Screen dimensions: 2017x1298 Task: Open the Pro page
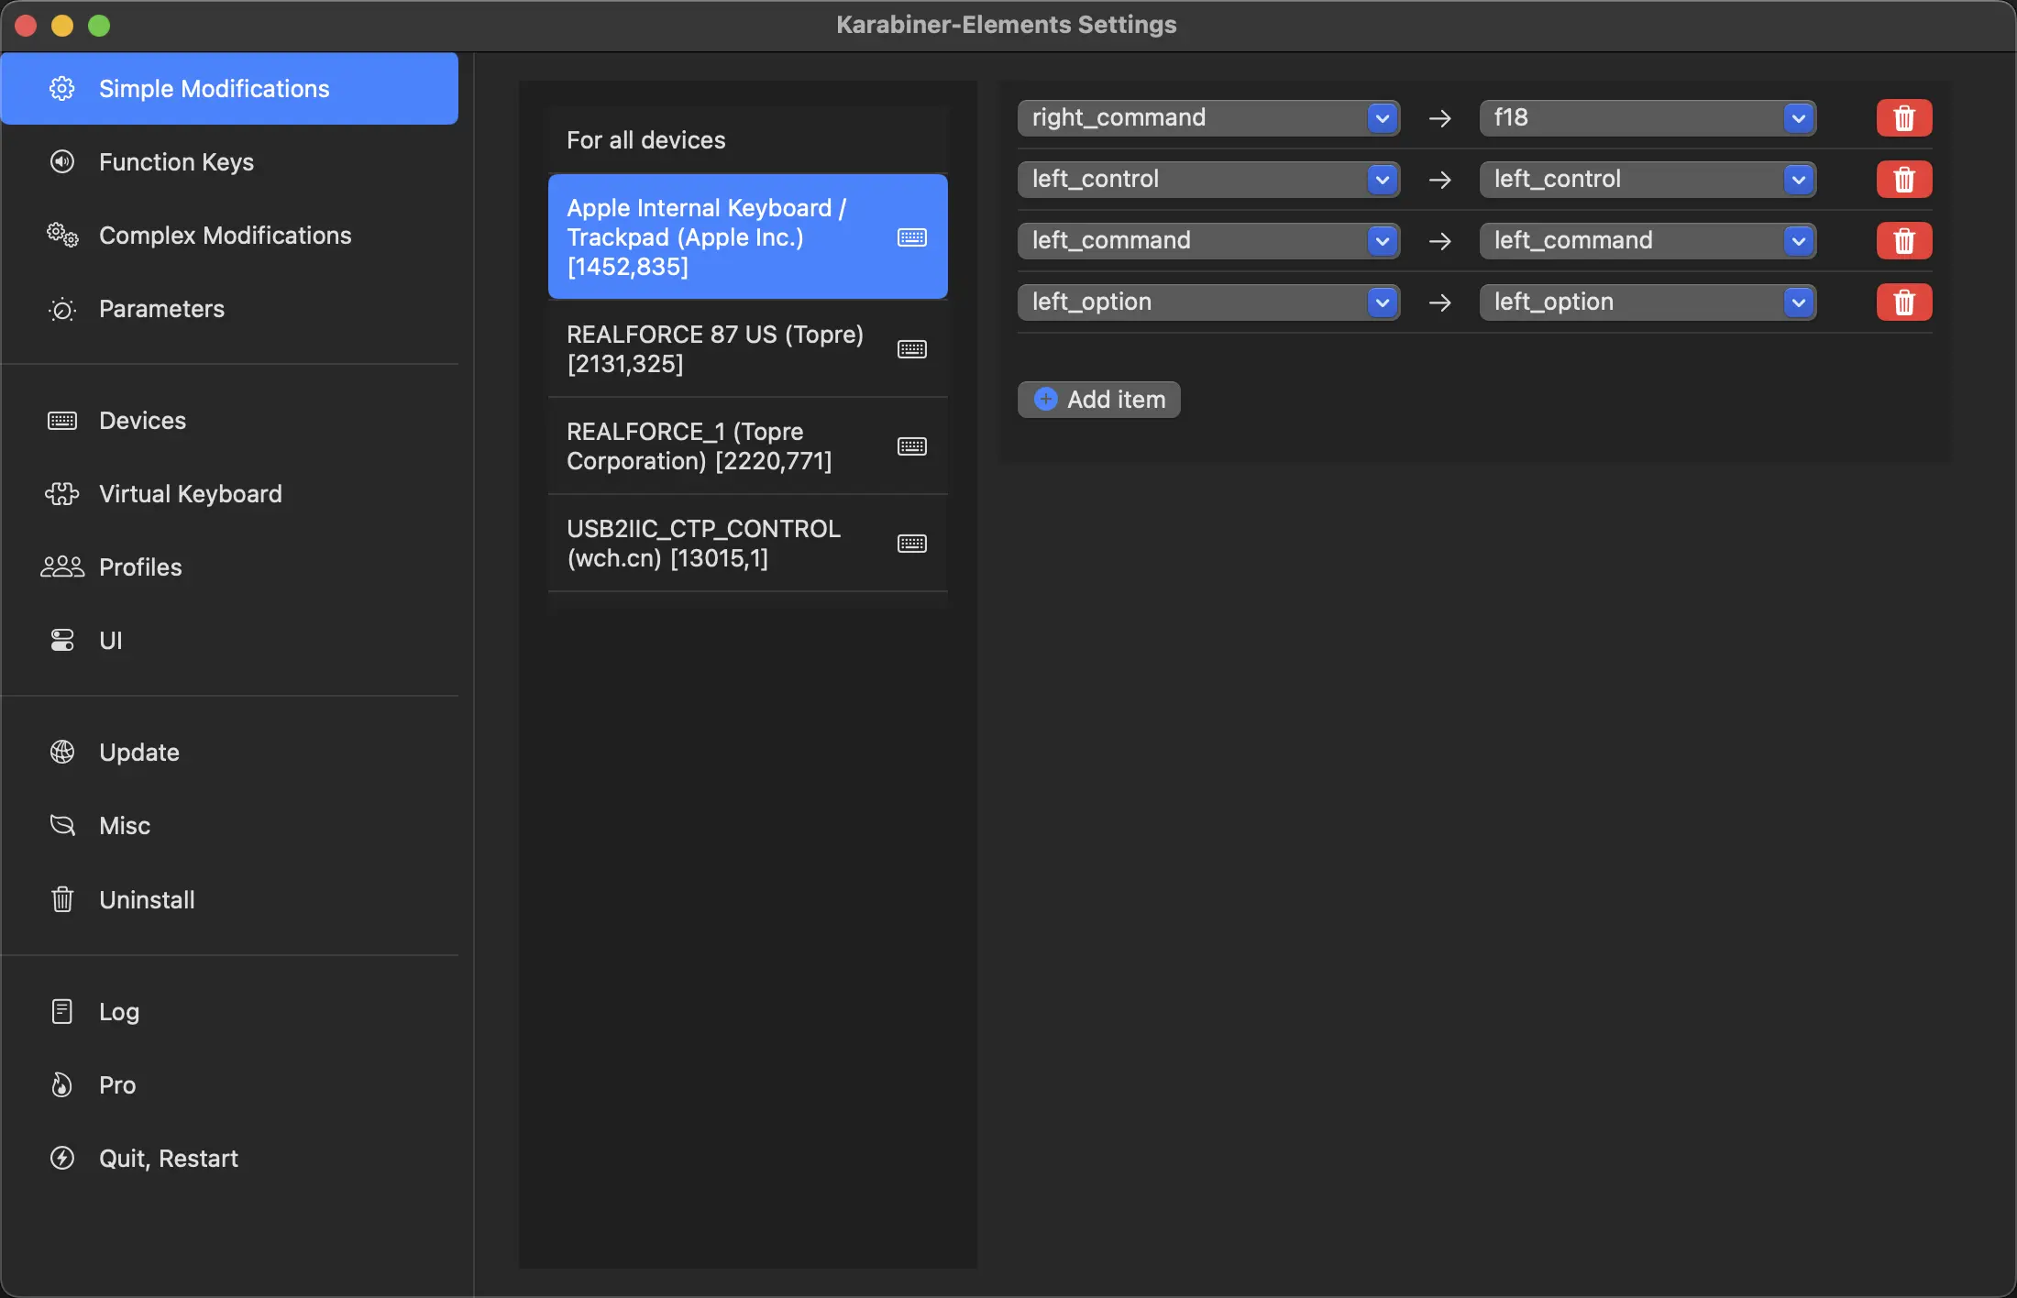click(229, 1085)
